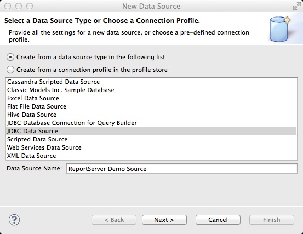The width and height of the screenshot is (303, 234).
Task: Toggle the fullscreen arrows icon in the title bar
Action: 296,6
